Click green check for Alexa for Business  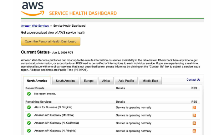click(x=29, y=107)
